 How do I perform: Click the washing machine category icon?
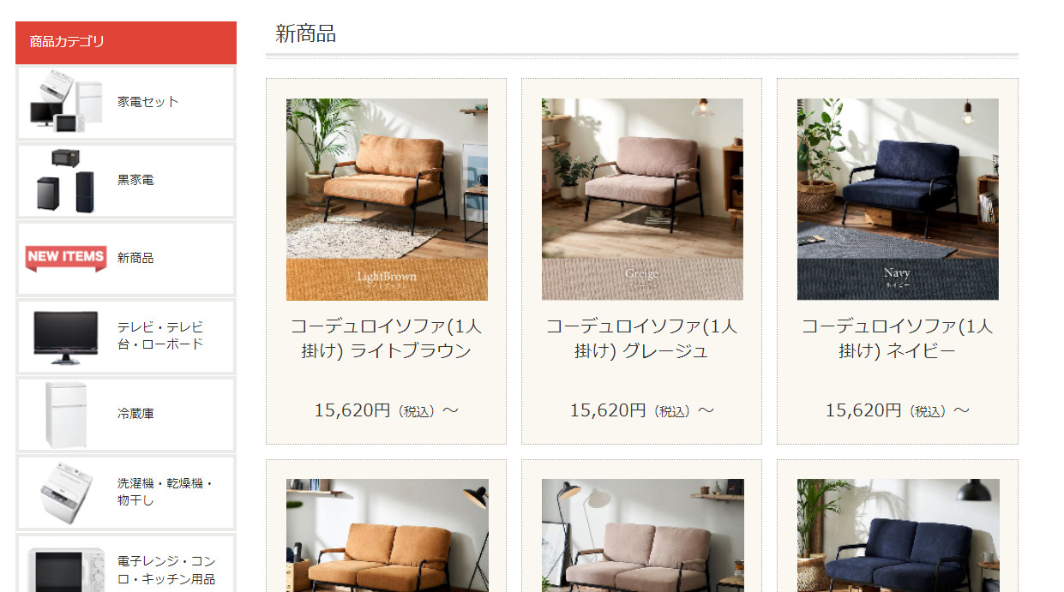66,492
